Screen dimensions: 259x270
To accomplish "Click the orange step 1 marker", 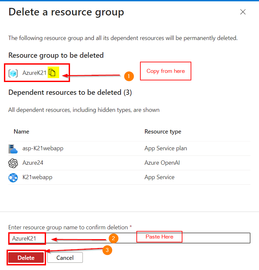I will (x=129, y=76).
